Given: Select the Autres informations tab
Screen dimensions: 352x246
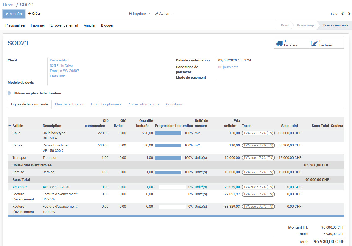Looking at the screenshot, I should (144, 104).
